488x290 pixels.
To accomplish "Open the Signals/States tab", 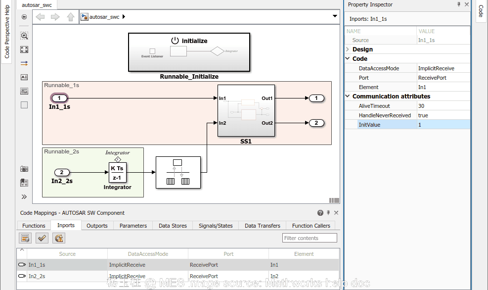I will [215, 225].
